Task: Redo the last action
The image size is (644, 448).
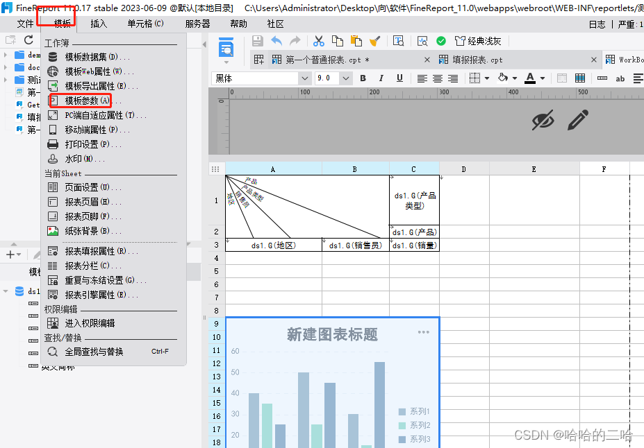Action: [294, 42]
